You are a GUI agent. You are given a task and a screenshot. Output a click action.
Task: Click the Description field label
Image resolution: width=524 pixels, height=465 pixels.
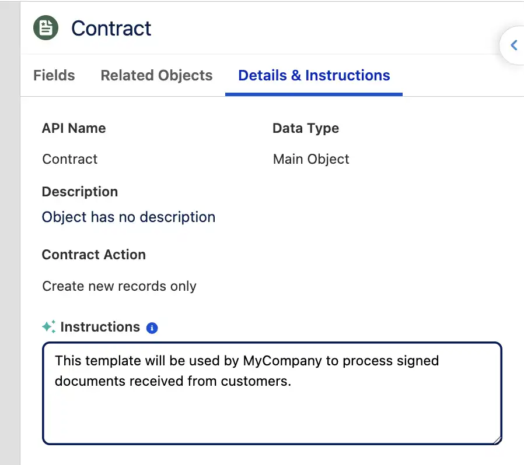(x=80, y=192)
